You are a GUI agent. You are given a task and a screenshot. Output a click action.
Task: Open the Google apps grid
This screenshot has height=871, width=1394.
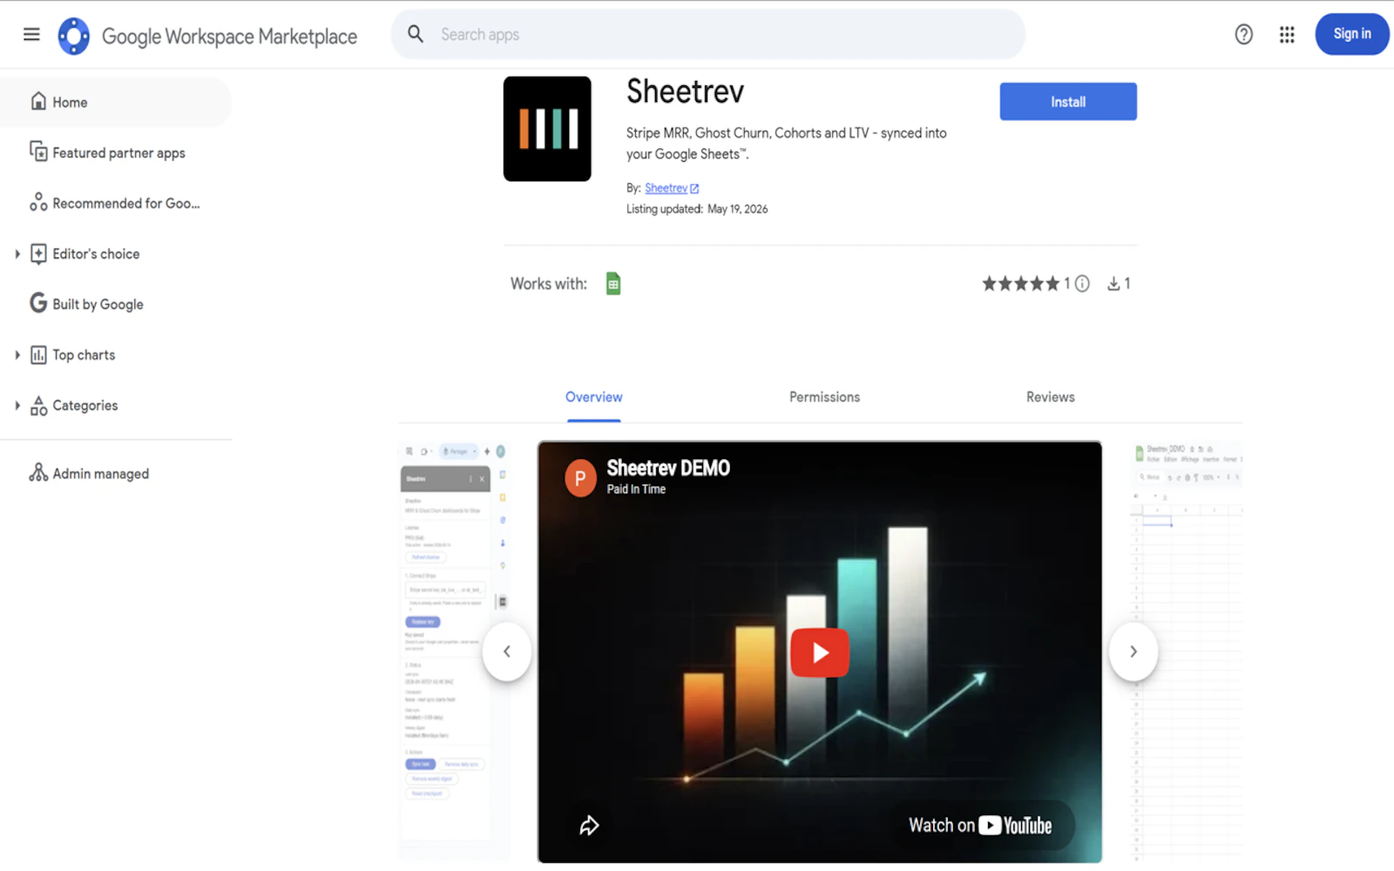coord(1287,34)
